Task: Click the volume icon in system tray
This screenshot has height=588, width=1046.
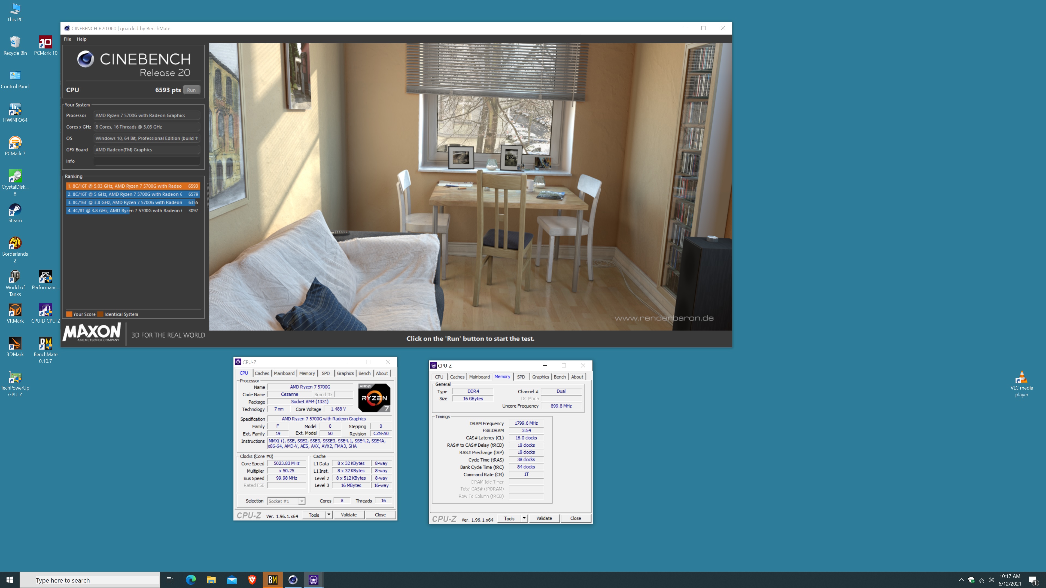Action: point(991,580)
